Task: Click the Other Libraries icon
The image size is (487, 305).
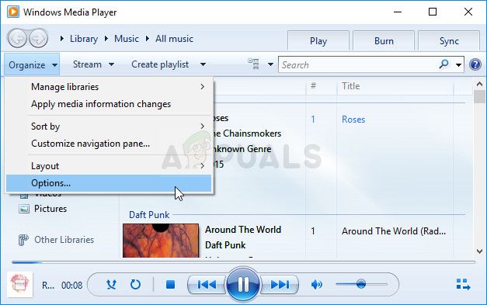Action: tap(23, 240)
